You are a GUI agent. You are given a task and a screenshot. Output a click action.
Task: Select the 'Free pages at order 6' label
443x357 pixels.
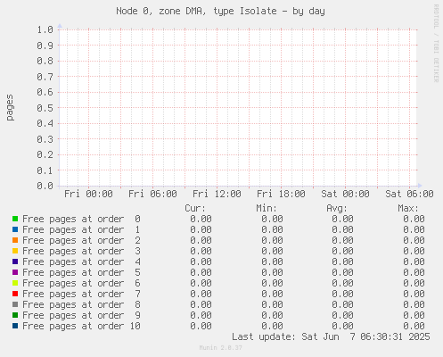tap(81, 284)
